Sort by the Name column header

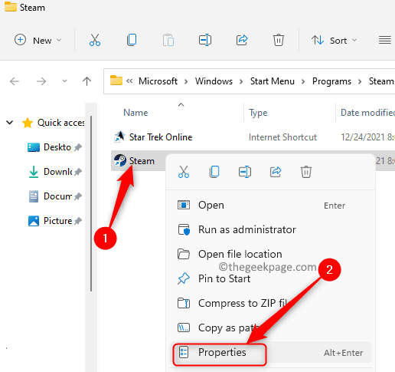click(x=135, y=113)
